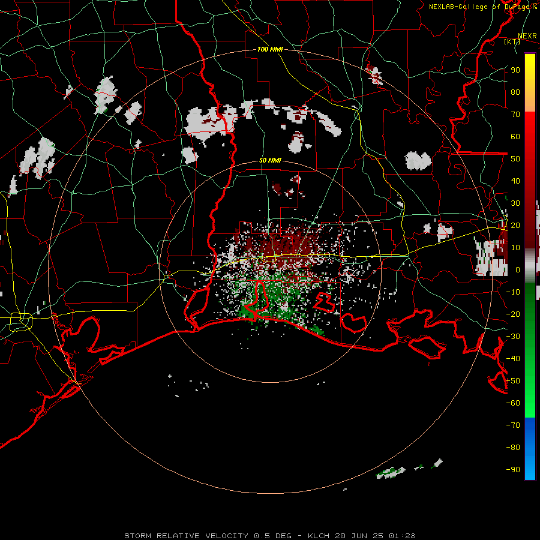540x540 pixels.
Task: Pick the blue segment of the color bar
Action: point(530,448)
